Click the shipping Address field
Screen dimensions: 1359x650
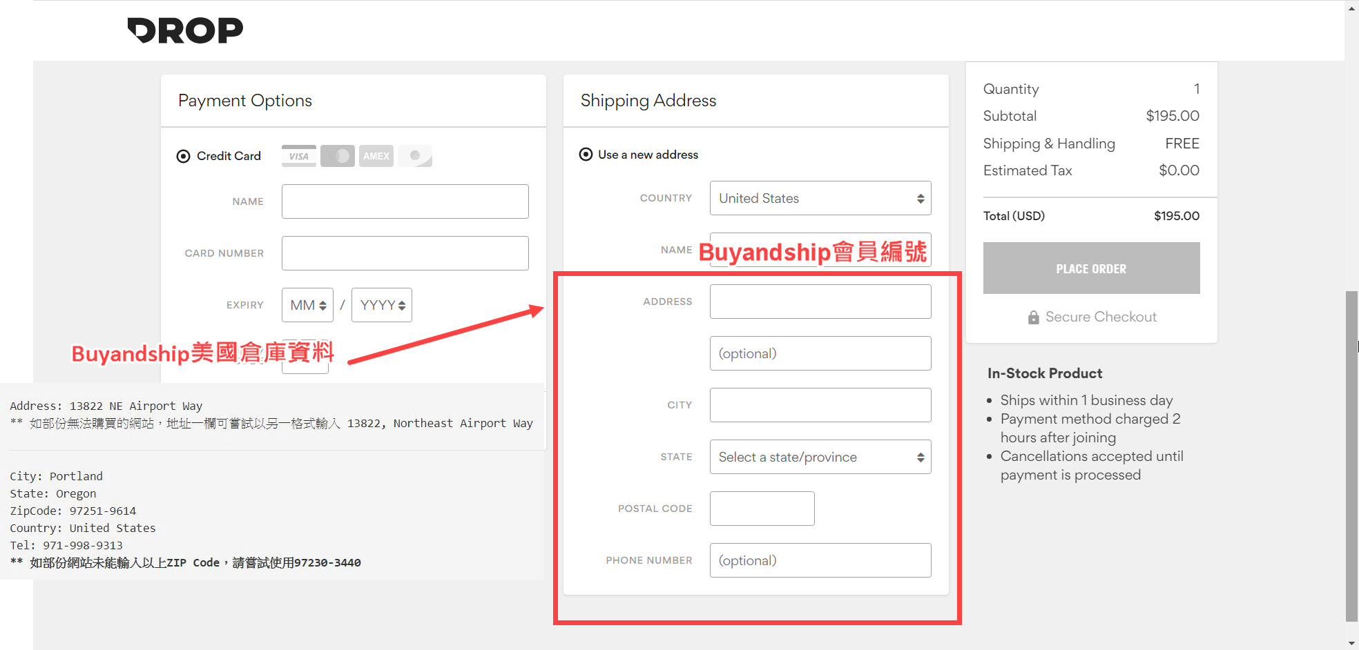point(820,302)
